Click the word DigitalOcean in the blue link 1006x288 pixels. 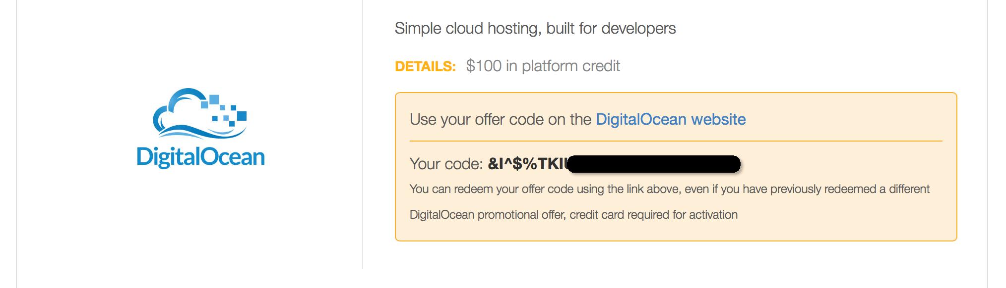(641, 119)
